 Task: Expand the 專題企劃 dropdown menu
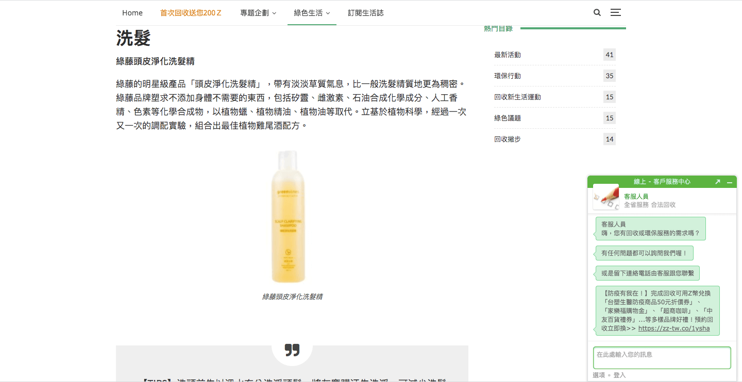coord(258,13)
